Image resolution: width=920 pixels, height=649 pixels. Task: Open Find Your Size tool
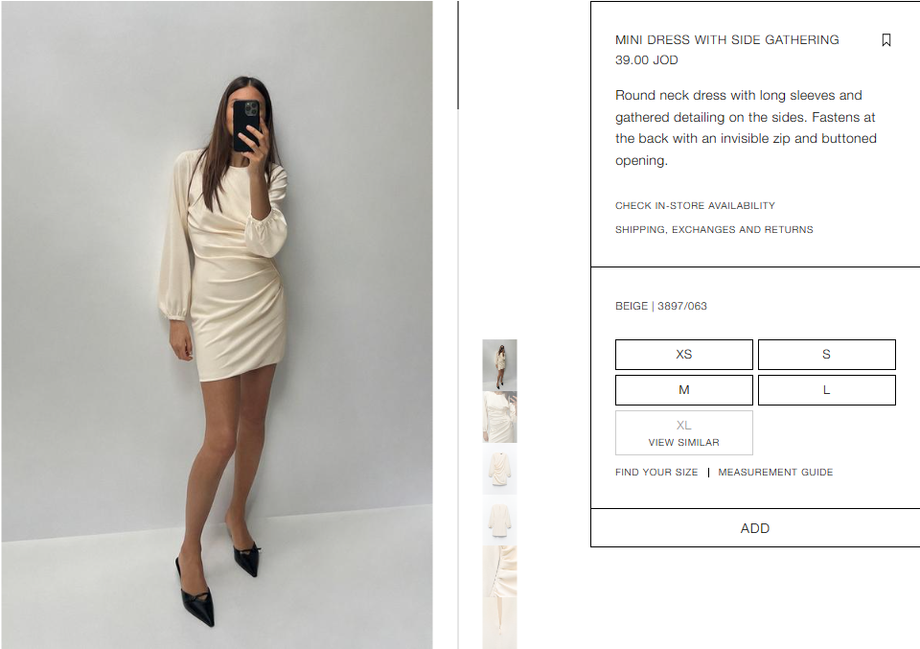(x=656, y=473)
